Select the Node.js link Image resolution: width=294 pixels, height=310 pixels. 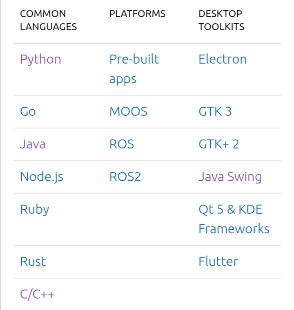[42, 177]
